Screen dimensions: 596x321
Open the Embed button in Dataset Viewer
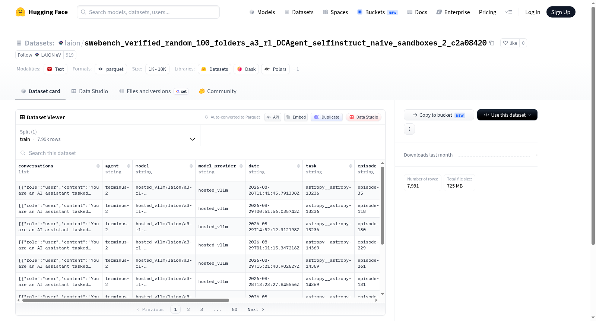pos(296,117)
